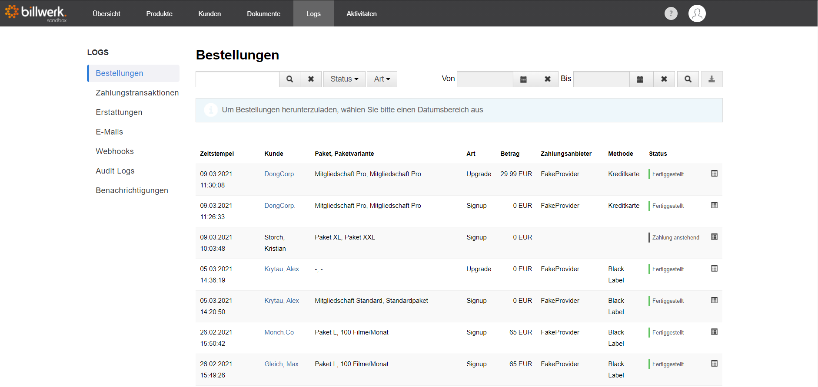Open the Aktivitäten tab

[362, 13]
